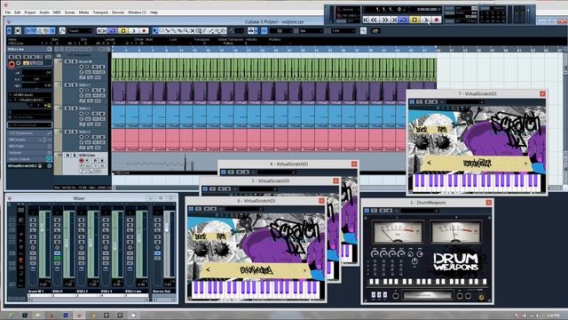Select the Erase tool
The width and height of the screenshot is (568, 320).
(x=180, y=31)
